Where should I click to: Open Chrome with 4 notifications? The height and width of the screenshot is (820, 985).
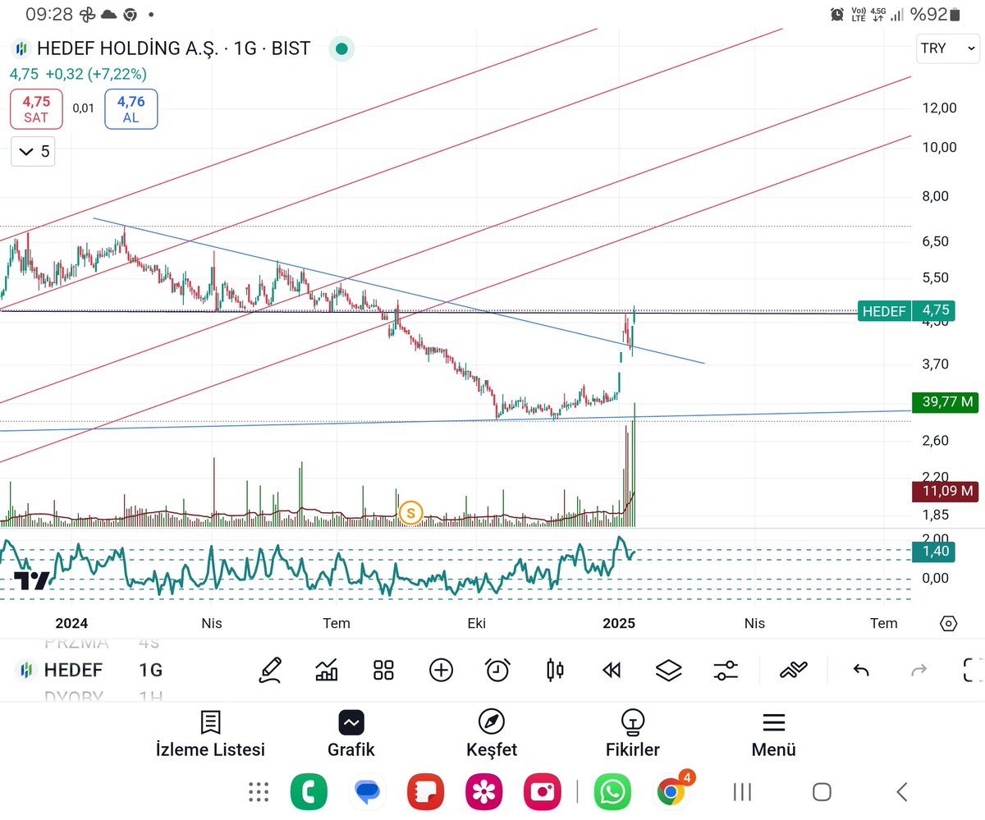tap(673, 790)
